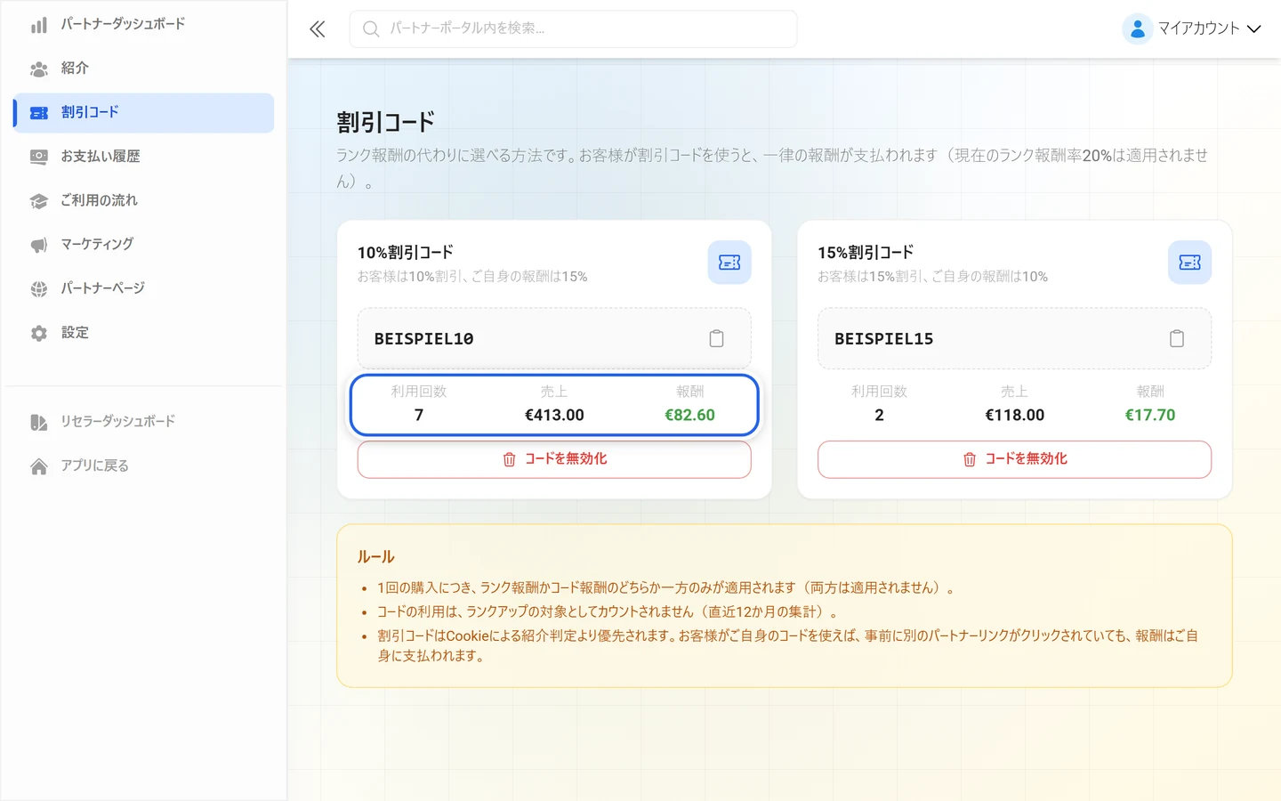Click the €82.60 reward value
The width and height of the screenshot is (1281, 801).
point(689,415)
